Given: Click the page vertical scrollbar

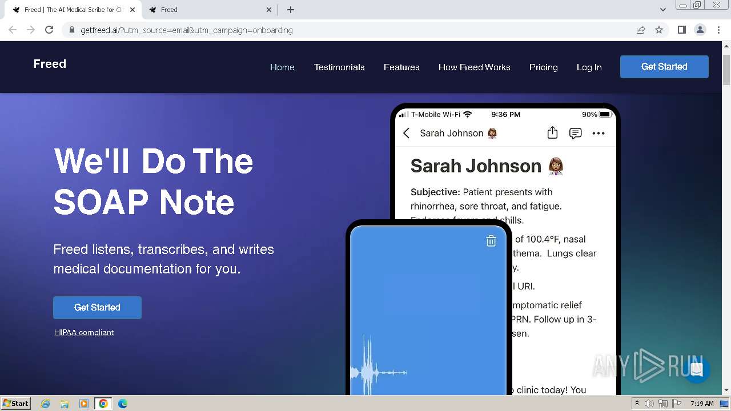Looking at the screenshot, I should [726, 70].
